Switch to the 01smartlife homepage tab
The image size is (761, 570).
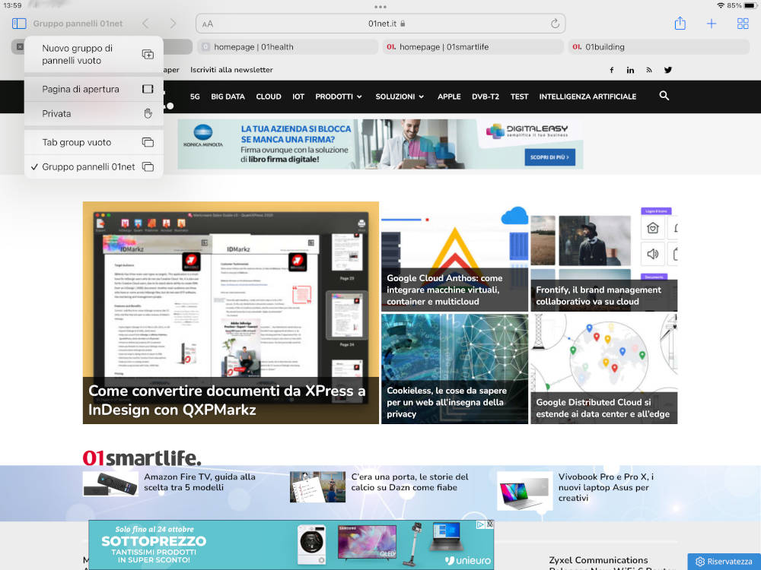tap(444, 47)
